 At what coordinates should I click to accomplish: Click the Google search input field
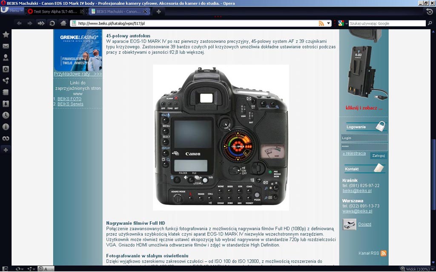387,23
